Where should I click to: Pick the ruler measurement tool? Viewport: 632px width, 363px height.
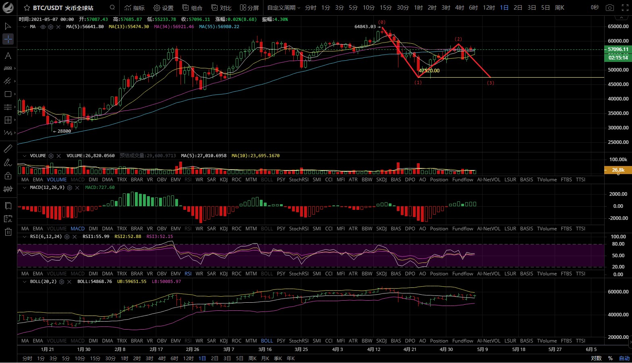(8, 149)
